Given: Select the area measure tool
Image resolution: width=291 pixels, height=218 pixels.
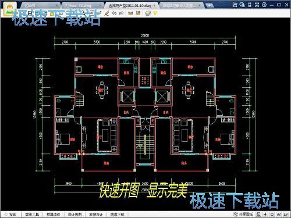Looking at the screenshot, I should click(138, 13).
